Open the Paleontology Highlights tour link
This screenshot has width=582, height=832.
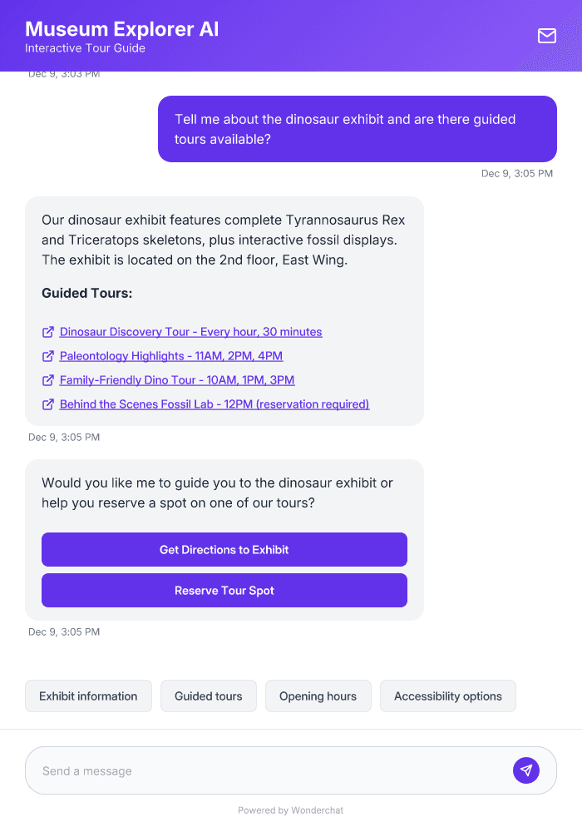(x=170, y=356)
